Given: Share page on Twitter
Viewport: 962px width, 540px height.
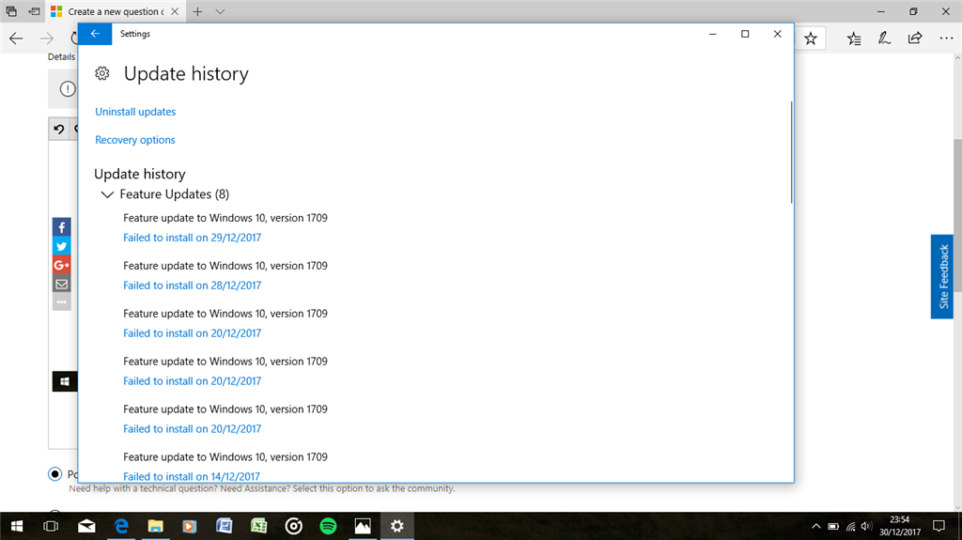Looking at the screenshot, I should (61, 246).
